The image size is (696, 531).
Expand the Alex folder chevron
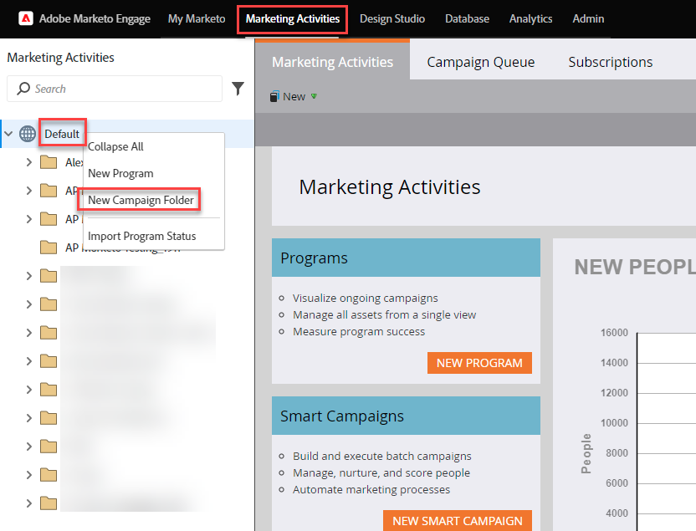28,162
